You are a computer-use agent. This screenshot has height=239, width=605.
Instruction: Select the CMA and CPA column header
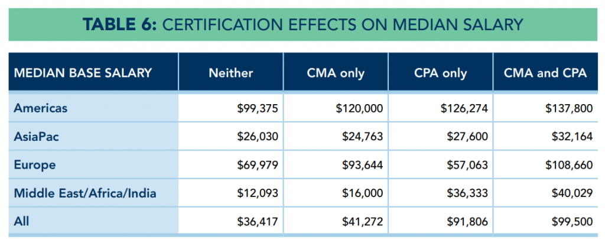[x=545, y=73]
